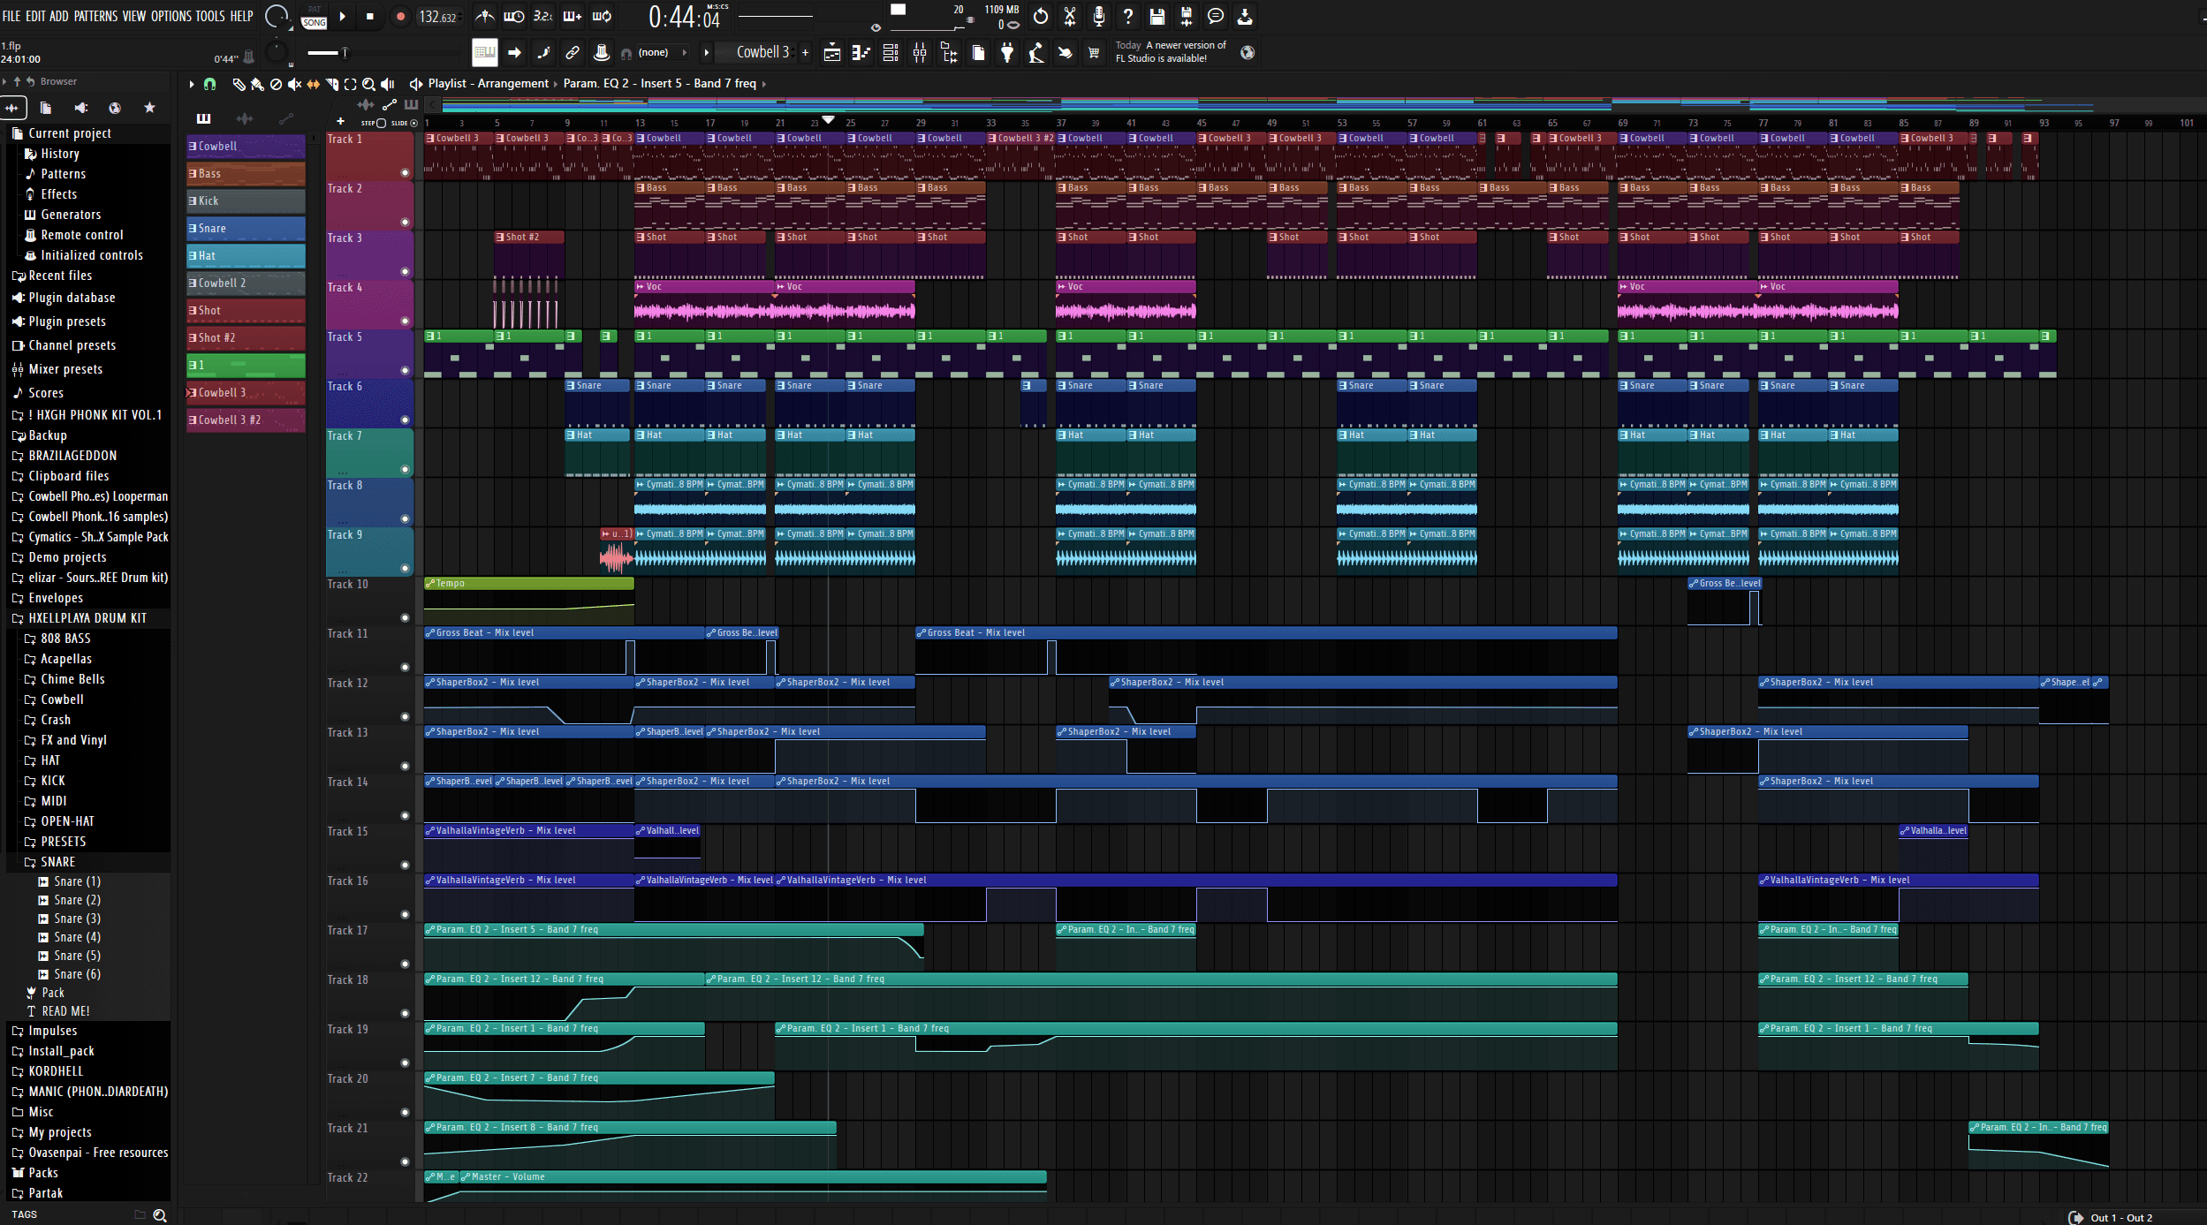Click the shopping cart content library icon

[x=1094, y=53]
